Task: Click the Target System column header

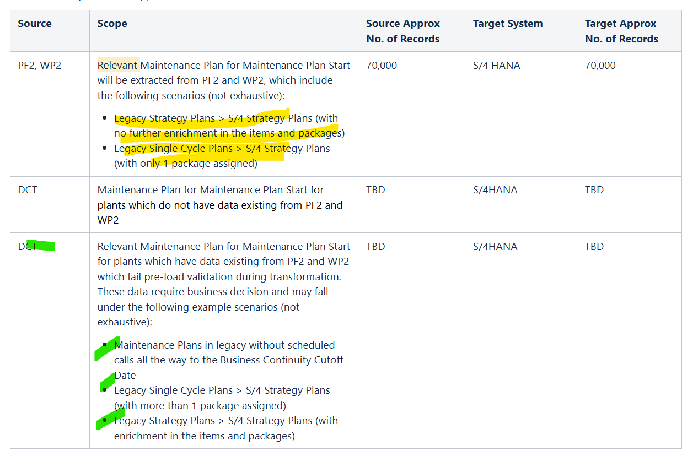Action: coord(507,24)
